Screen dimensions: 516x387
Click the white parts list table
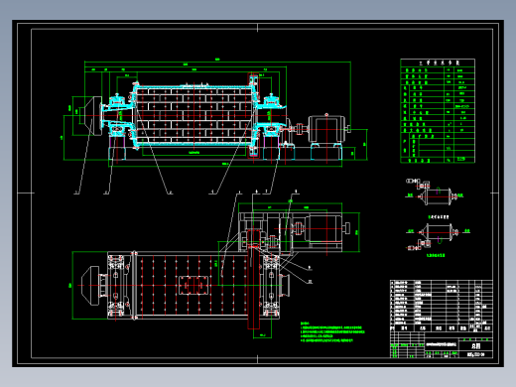click(442, 306)
